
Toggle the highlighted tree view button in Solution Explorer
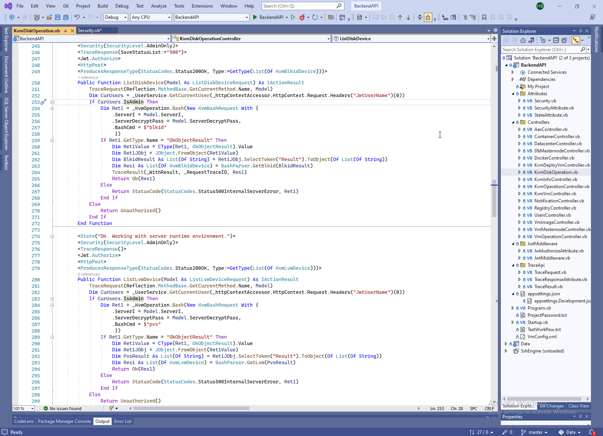[x=575, y=40]
